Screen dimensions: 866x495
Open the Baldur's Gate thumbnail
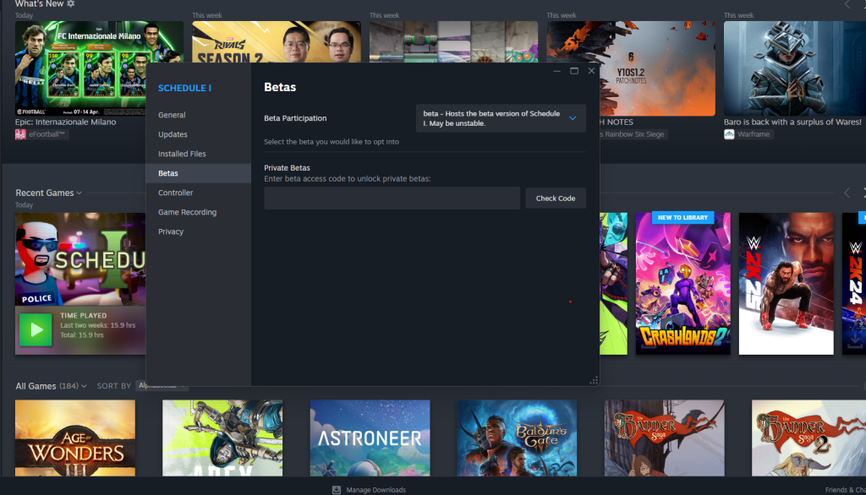(516, 438)
